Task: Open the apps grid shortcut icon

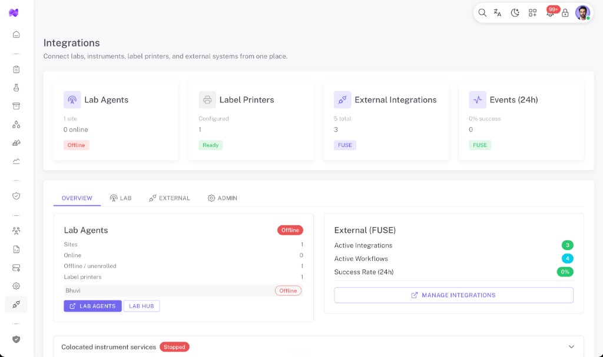Action: point(532,13)
